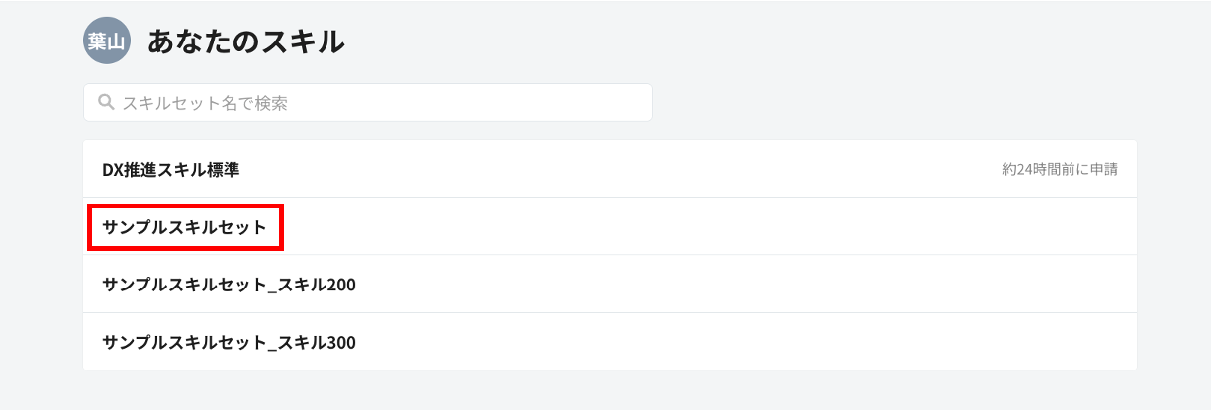
Task: Click the 葉山 user avatar
Action: 107,41
